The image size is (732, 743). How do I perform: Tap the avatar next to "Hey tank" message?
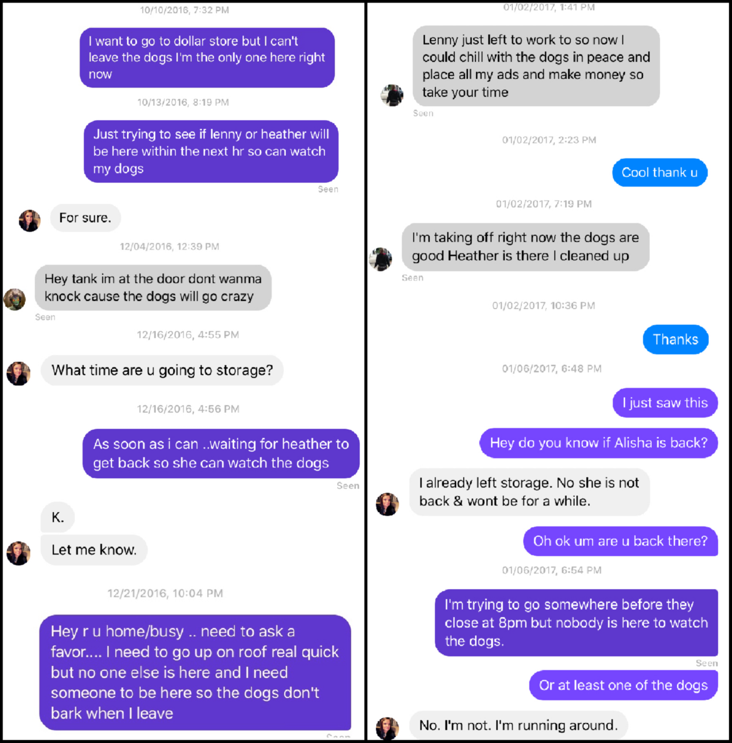15,299
